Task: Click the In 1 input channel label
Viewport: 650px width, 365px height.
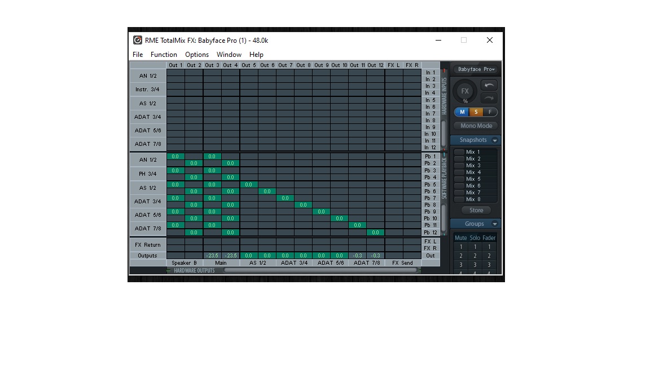Action: click(431, 73)
